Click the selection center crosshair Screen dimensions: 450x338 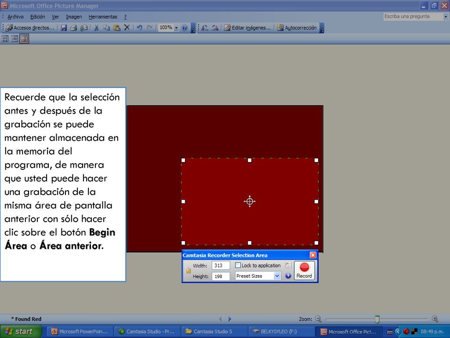click(250, 201)
